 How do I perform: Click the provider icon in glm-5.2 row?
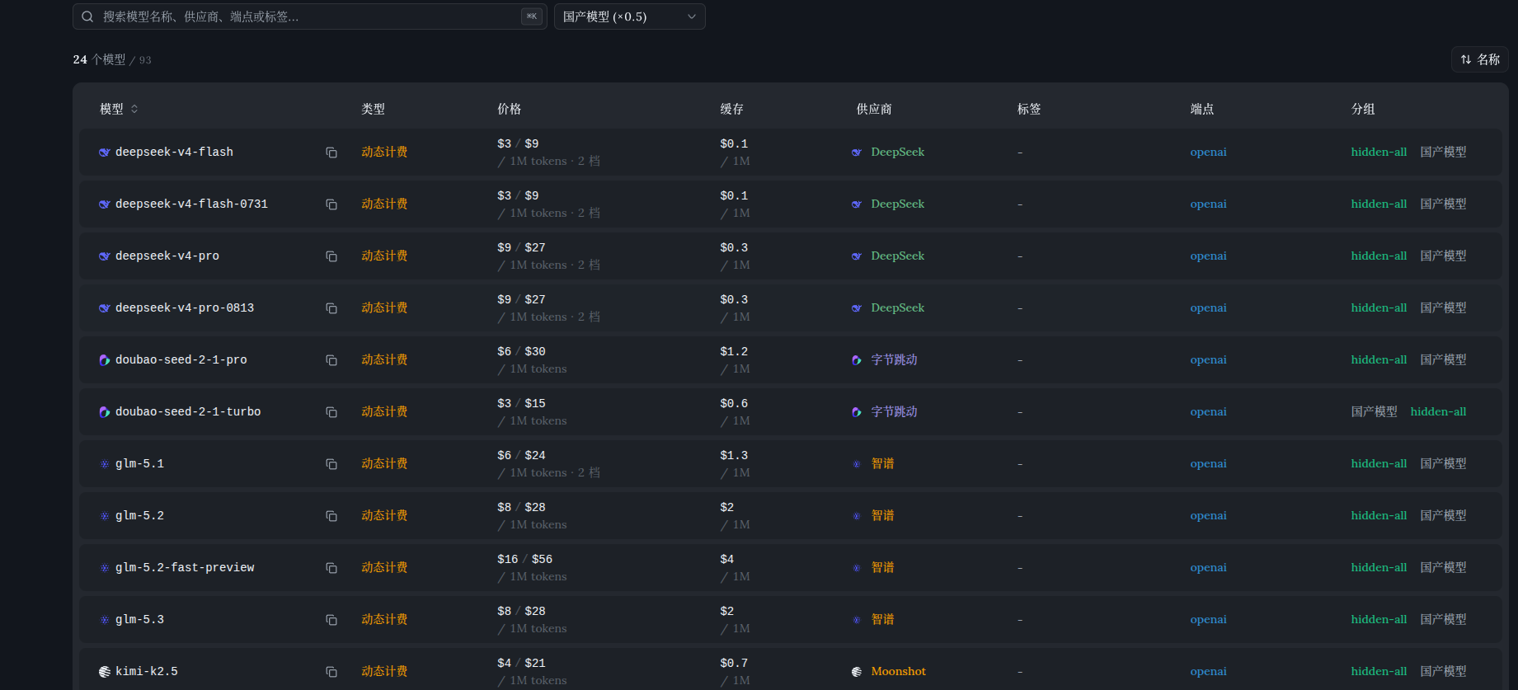(857, 516)
